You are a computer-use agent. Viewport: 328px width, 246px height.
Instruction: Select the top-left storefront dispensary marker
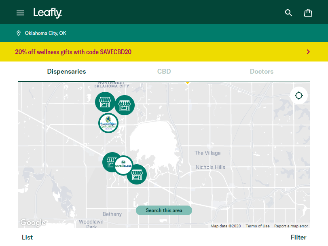[105, 102]
